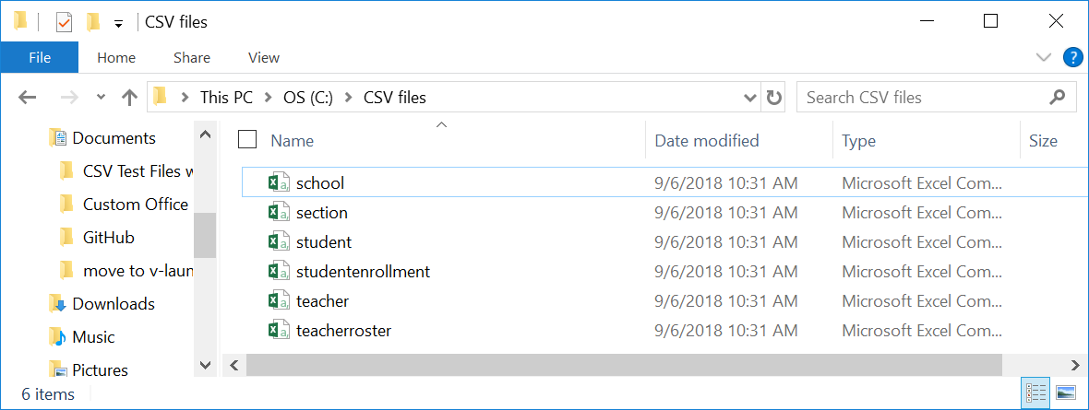Expand the ribbon with the chevron
Image resolution: width=1089 pixels, height=410 pixels.
click(1043, 57)
